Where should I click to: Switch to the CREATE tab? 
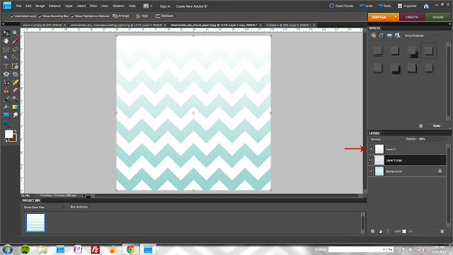click(x=412, y=17)
